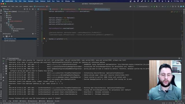
Task: Open the Git menu
Action: point(62,1)
